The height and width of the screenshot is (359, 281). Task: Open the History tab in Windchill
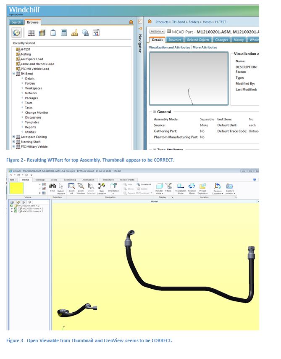click(239, 40)
